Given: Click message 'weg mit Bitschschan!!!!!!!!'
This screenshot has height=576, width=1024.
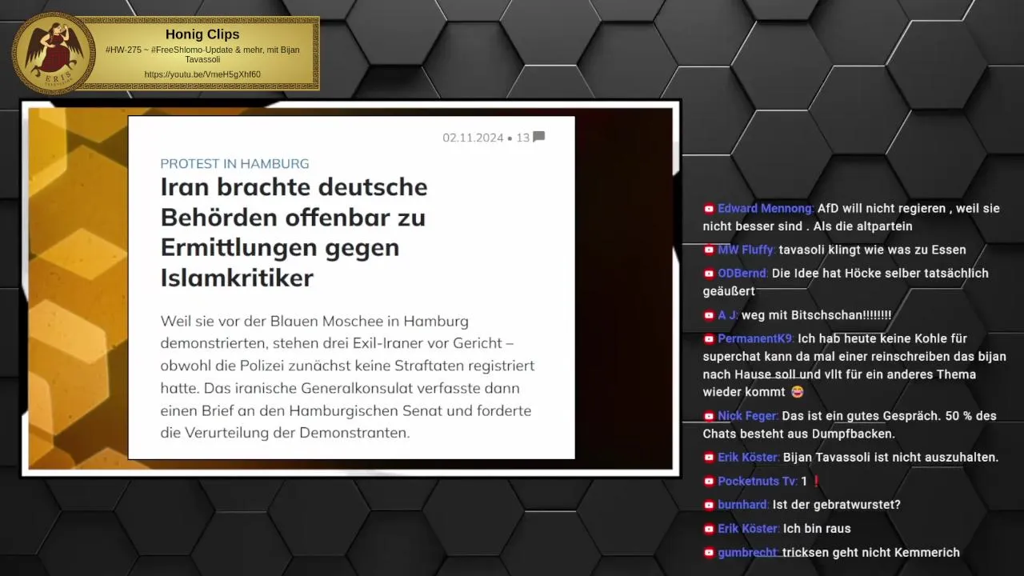Looking at the screenshot, I should coord(816,315).
